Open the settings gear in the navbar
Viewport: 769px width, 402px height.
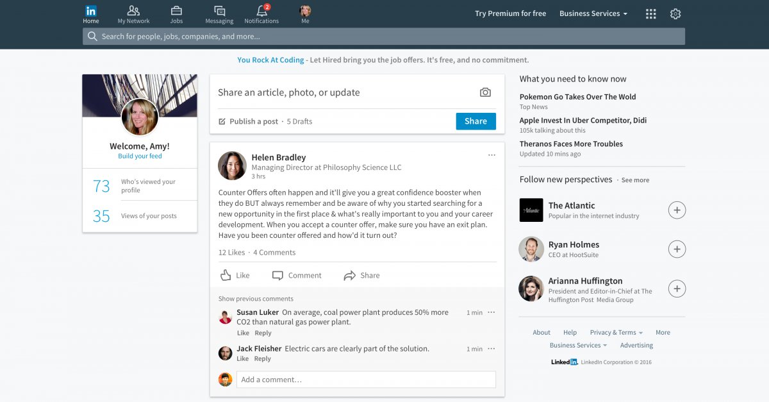pos(675,13)
